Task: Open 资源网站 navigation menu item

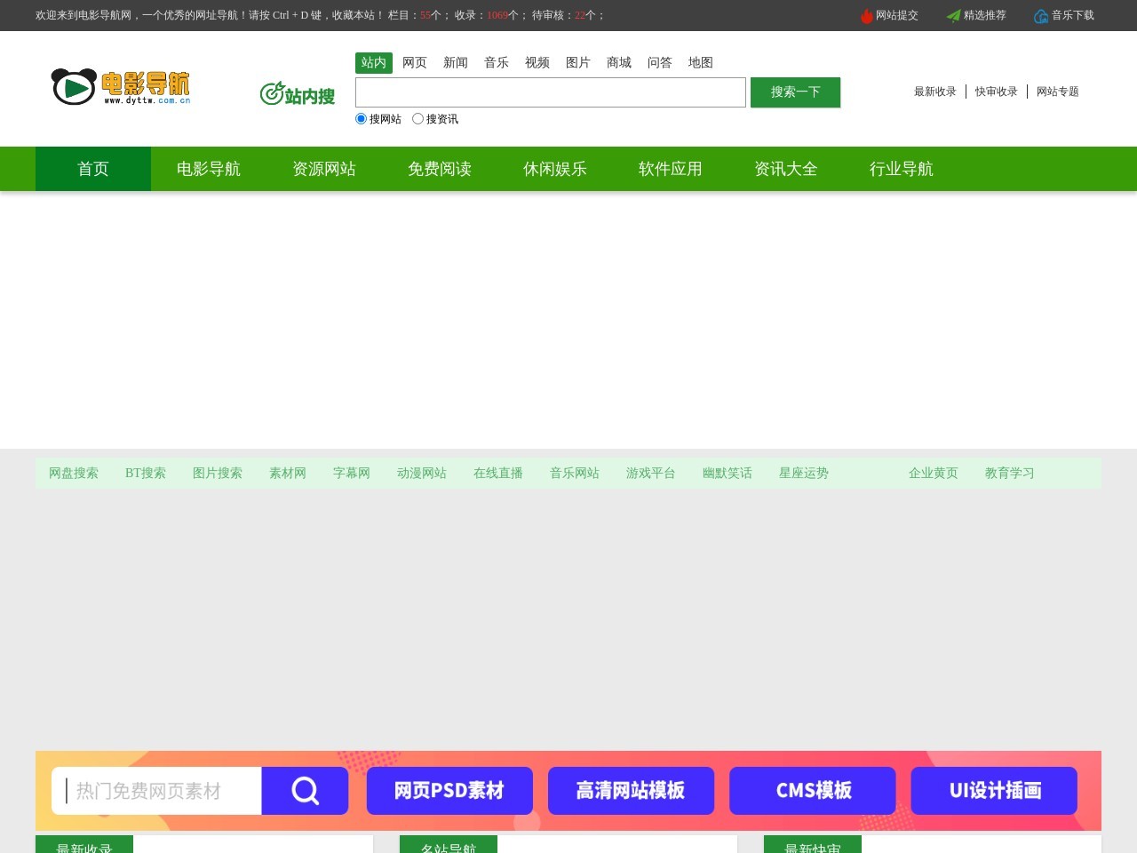Action: [x=324, y=169]
